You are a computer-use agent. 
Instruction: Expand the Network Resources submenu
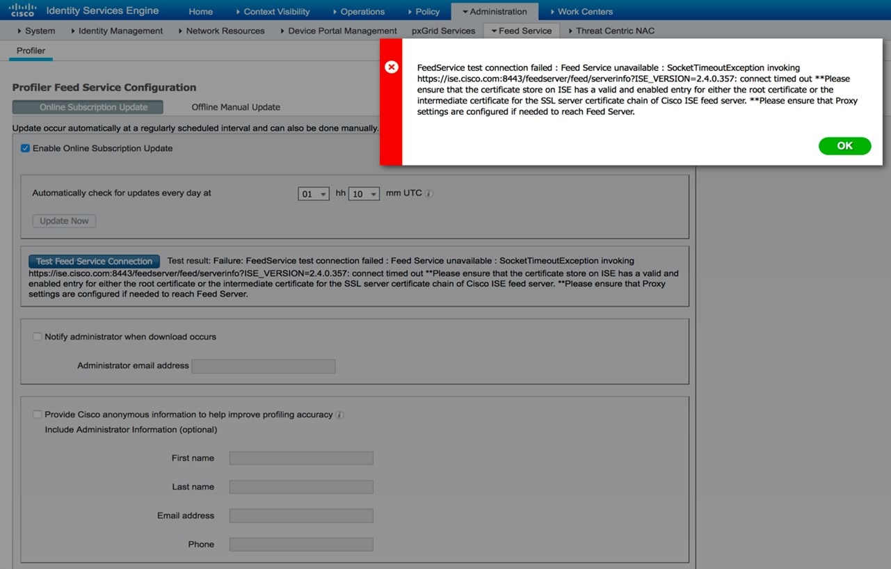221,31
